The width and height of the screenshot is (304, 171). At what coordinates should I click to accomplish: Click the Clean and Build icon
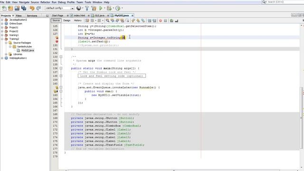click(x=94, y=8)
